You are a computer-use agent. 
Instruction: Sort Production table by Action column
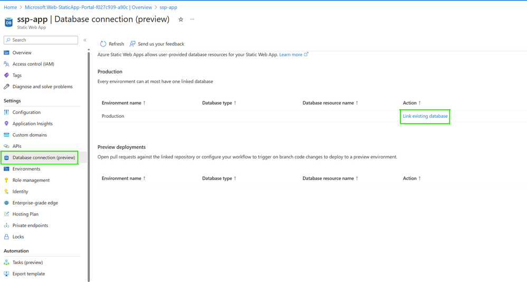tap(412, 103)
